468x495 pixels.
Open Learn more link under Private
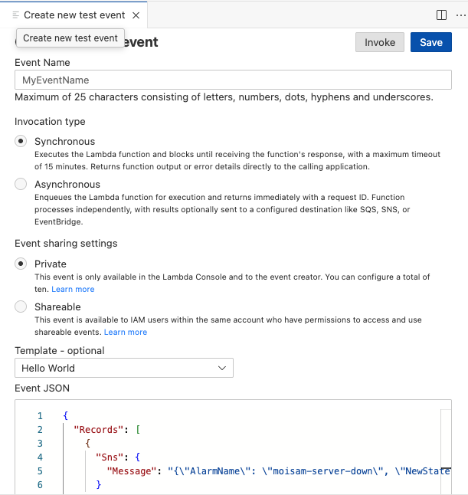[x=73, y=289]
